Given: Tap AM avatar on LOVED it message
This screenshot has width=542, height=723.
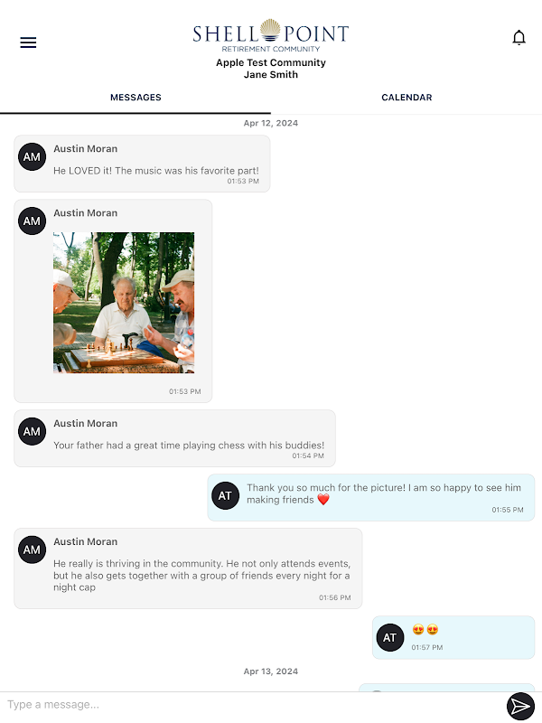Looking at the screenshot, I should tap(32, 156).
